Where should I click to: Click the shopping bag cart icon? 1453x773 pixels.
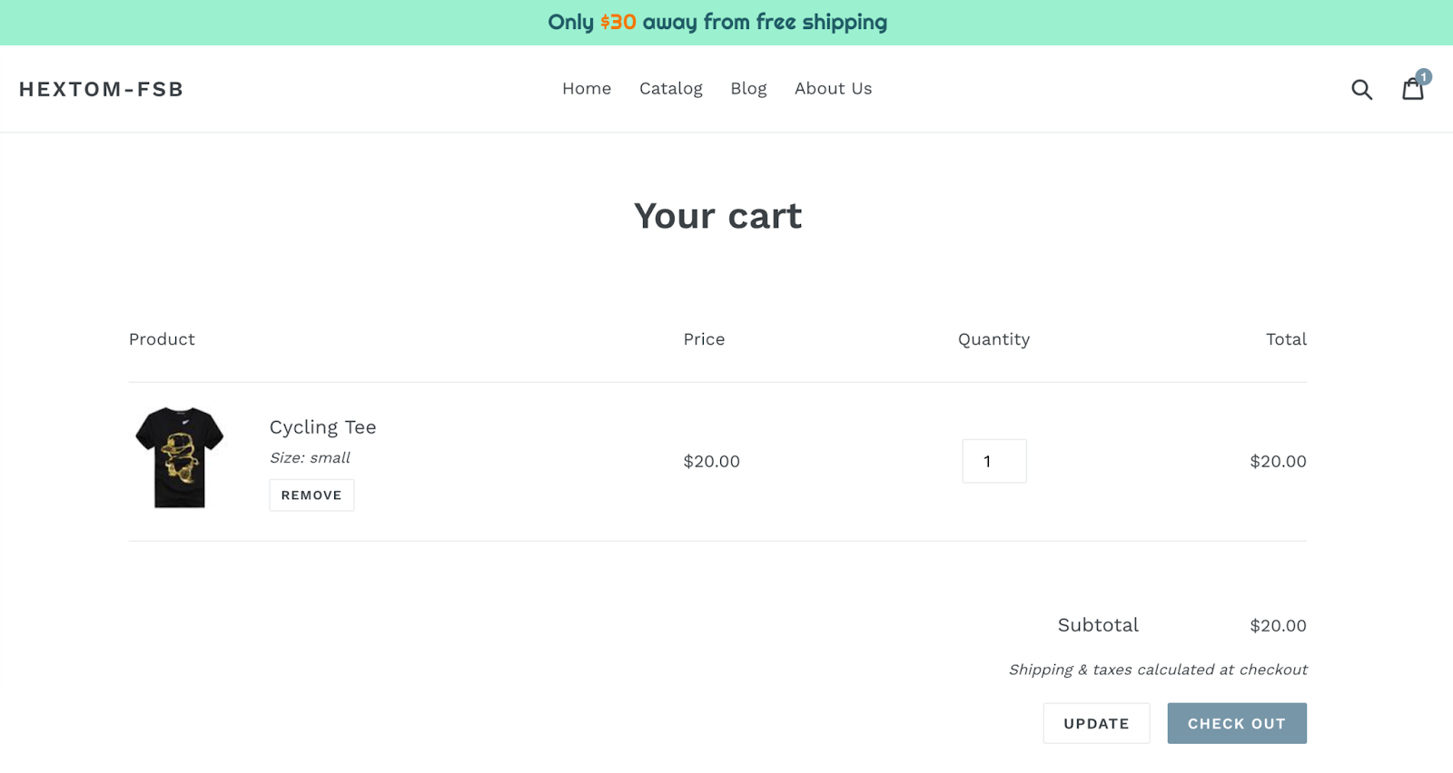[1411, 90]
